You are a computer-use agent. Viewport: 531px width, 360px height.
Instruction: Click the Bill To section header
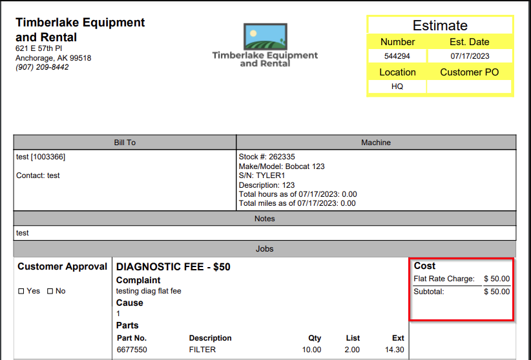pyautogui.click(x=125, y=143)
